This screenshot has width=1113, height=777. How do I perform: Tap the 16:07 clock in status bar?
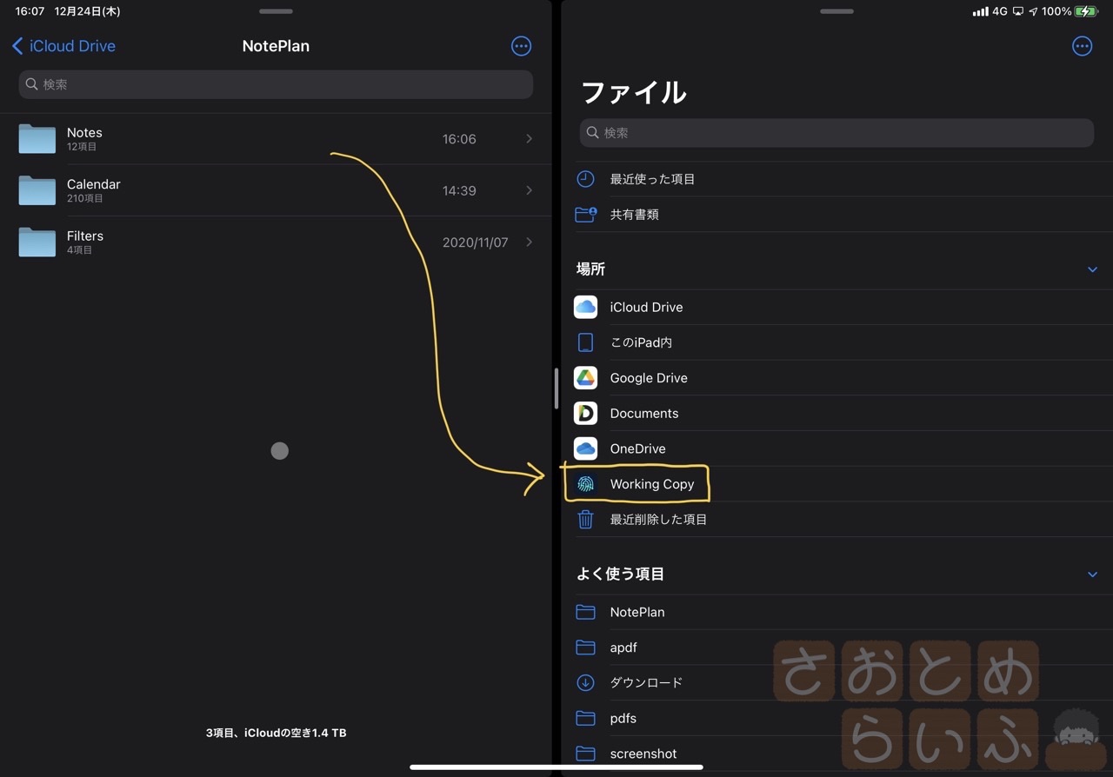coord(30,11)
